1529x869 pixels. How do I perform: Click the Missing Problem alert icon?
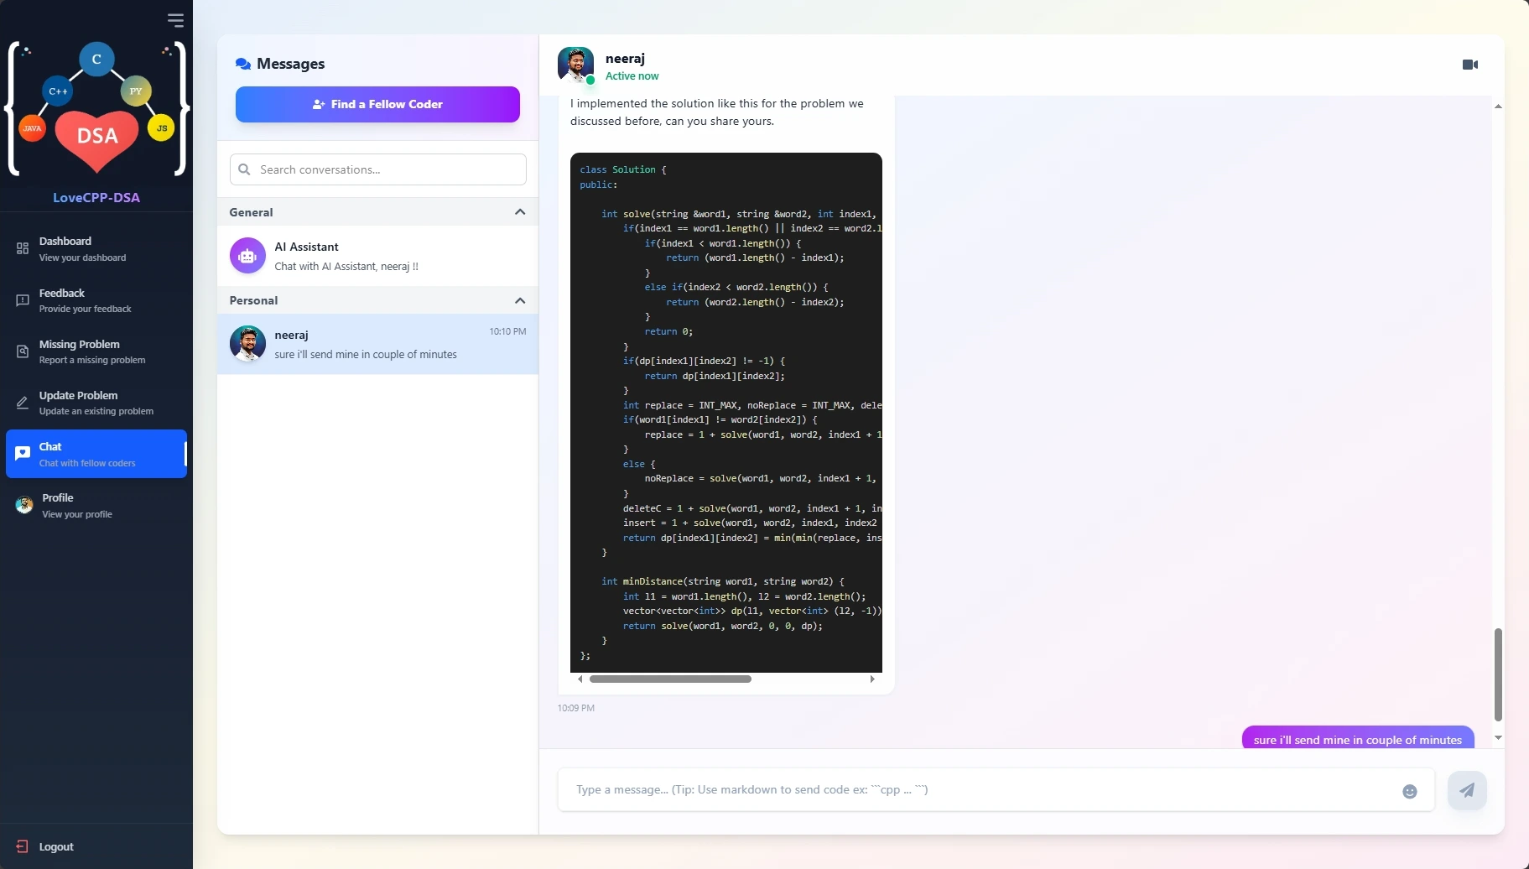tap(23, 351)
